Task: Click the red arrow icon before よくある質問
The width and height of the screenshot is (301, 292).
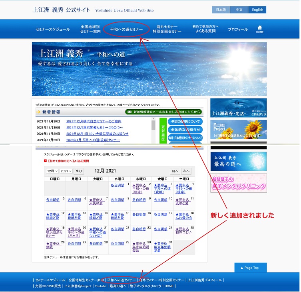Action: tap(45, 161)
